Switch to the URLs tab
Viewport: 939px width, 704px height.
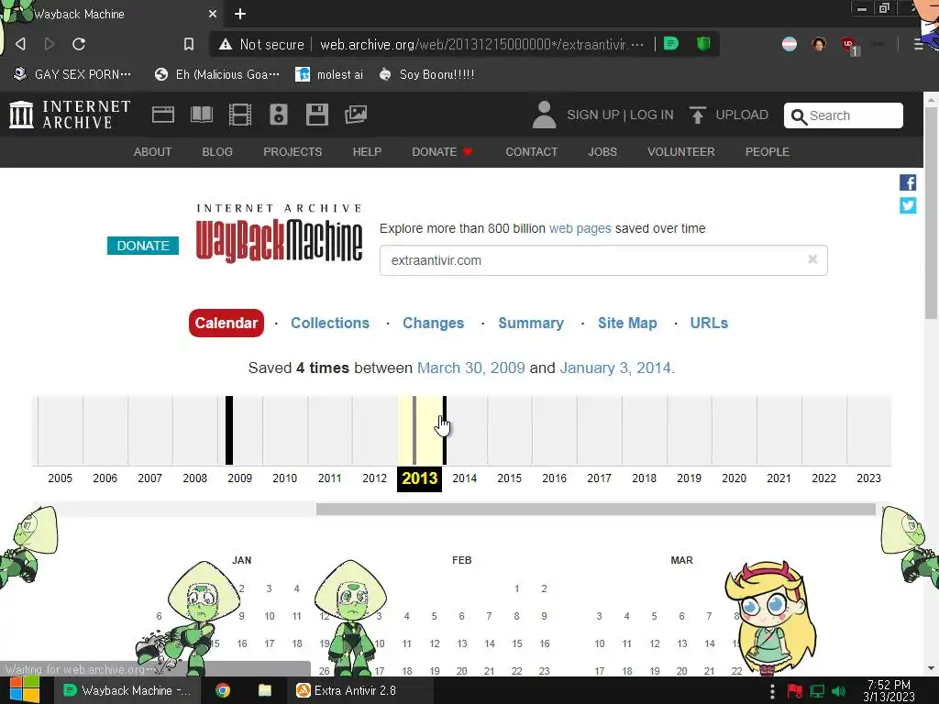coord(709,323)
